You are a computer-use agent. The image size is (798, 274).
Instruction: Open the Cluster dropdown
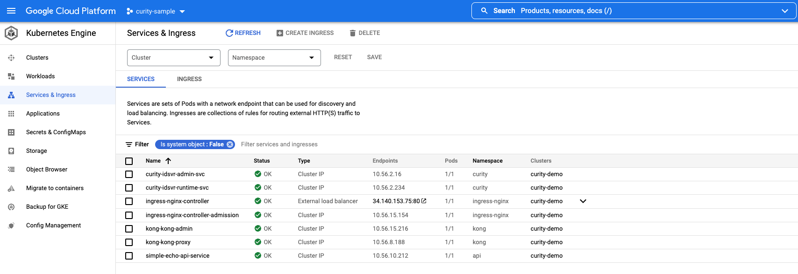(x=173, y=58)
